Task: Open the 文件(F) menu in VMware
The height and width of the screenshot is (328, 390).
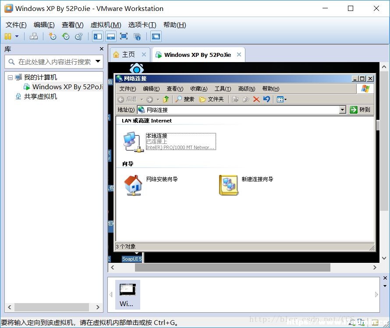Action: point(16,25)
